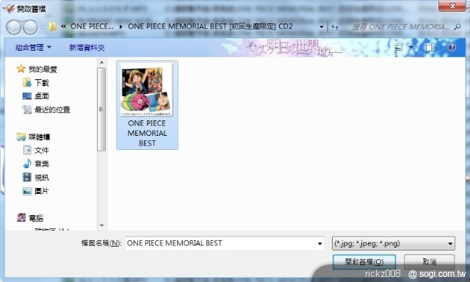Open the file type filter dropdown

pos(394,243)
